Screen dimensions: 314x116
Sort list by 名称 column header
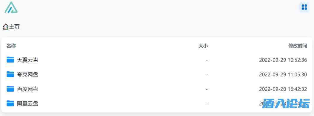[x=11, y=46]
